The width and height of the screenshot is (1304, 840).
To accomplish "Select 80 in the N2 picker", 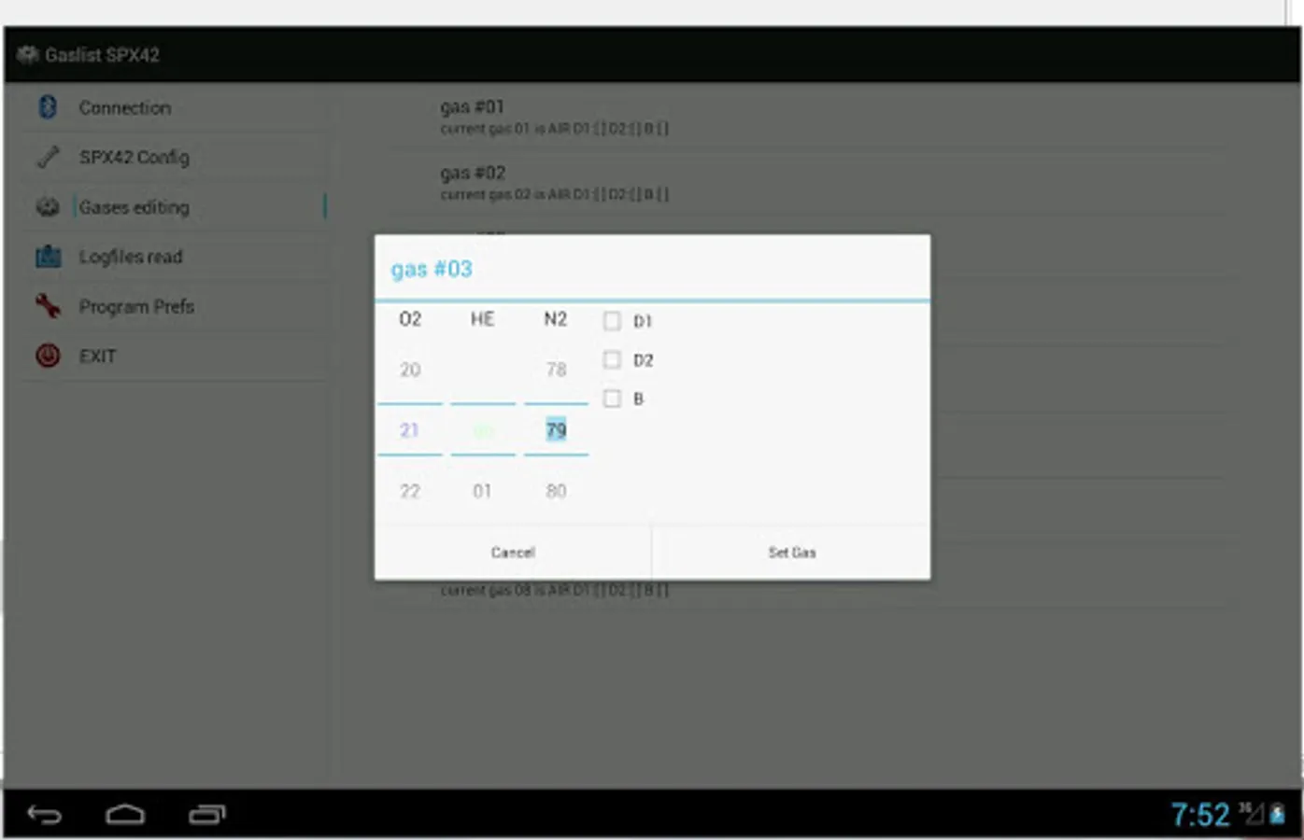I will coord(555,490).
